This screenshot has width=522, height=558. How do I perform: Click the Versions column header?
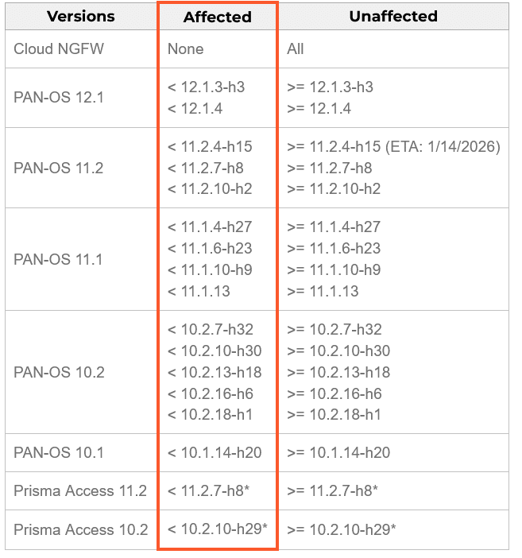pyautogui.click(x=80, y=16)
